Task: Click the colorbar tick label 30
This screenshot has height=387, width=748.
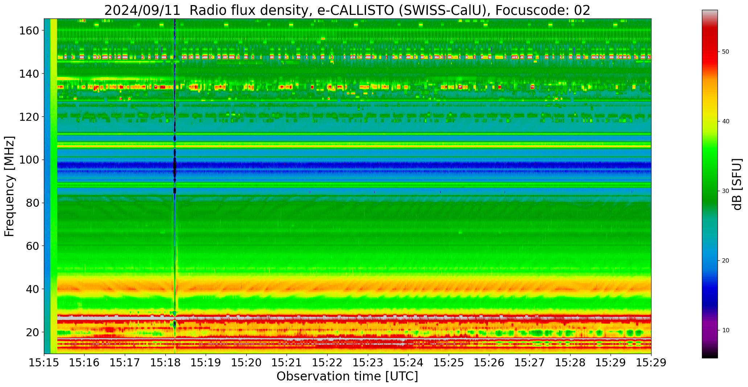Action: 726,191
